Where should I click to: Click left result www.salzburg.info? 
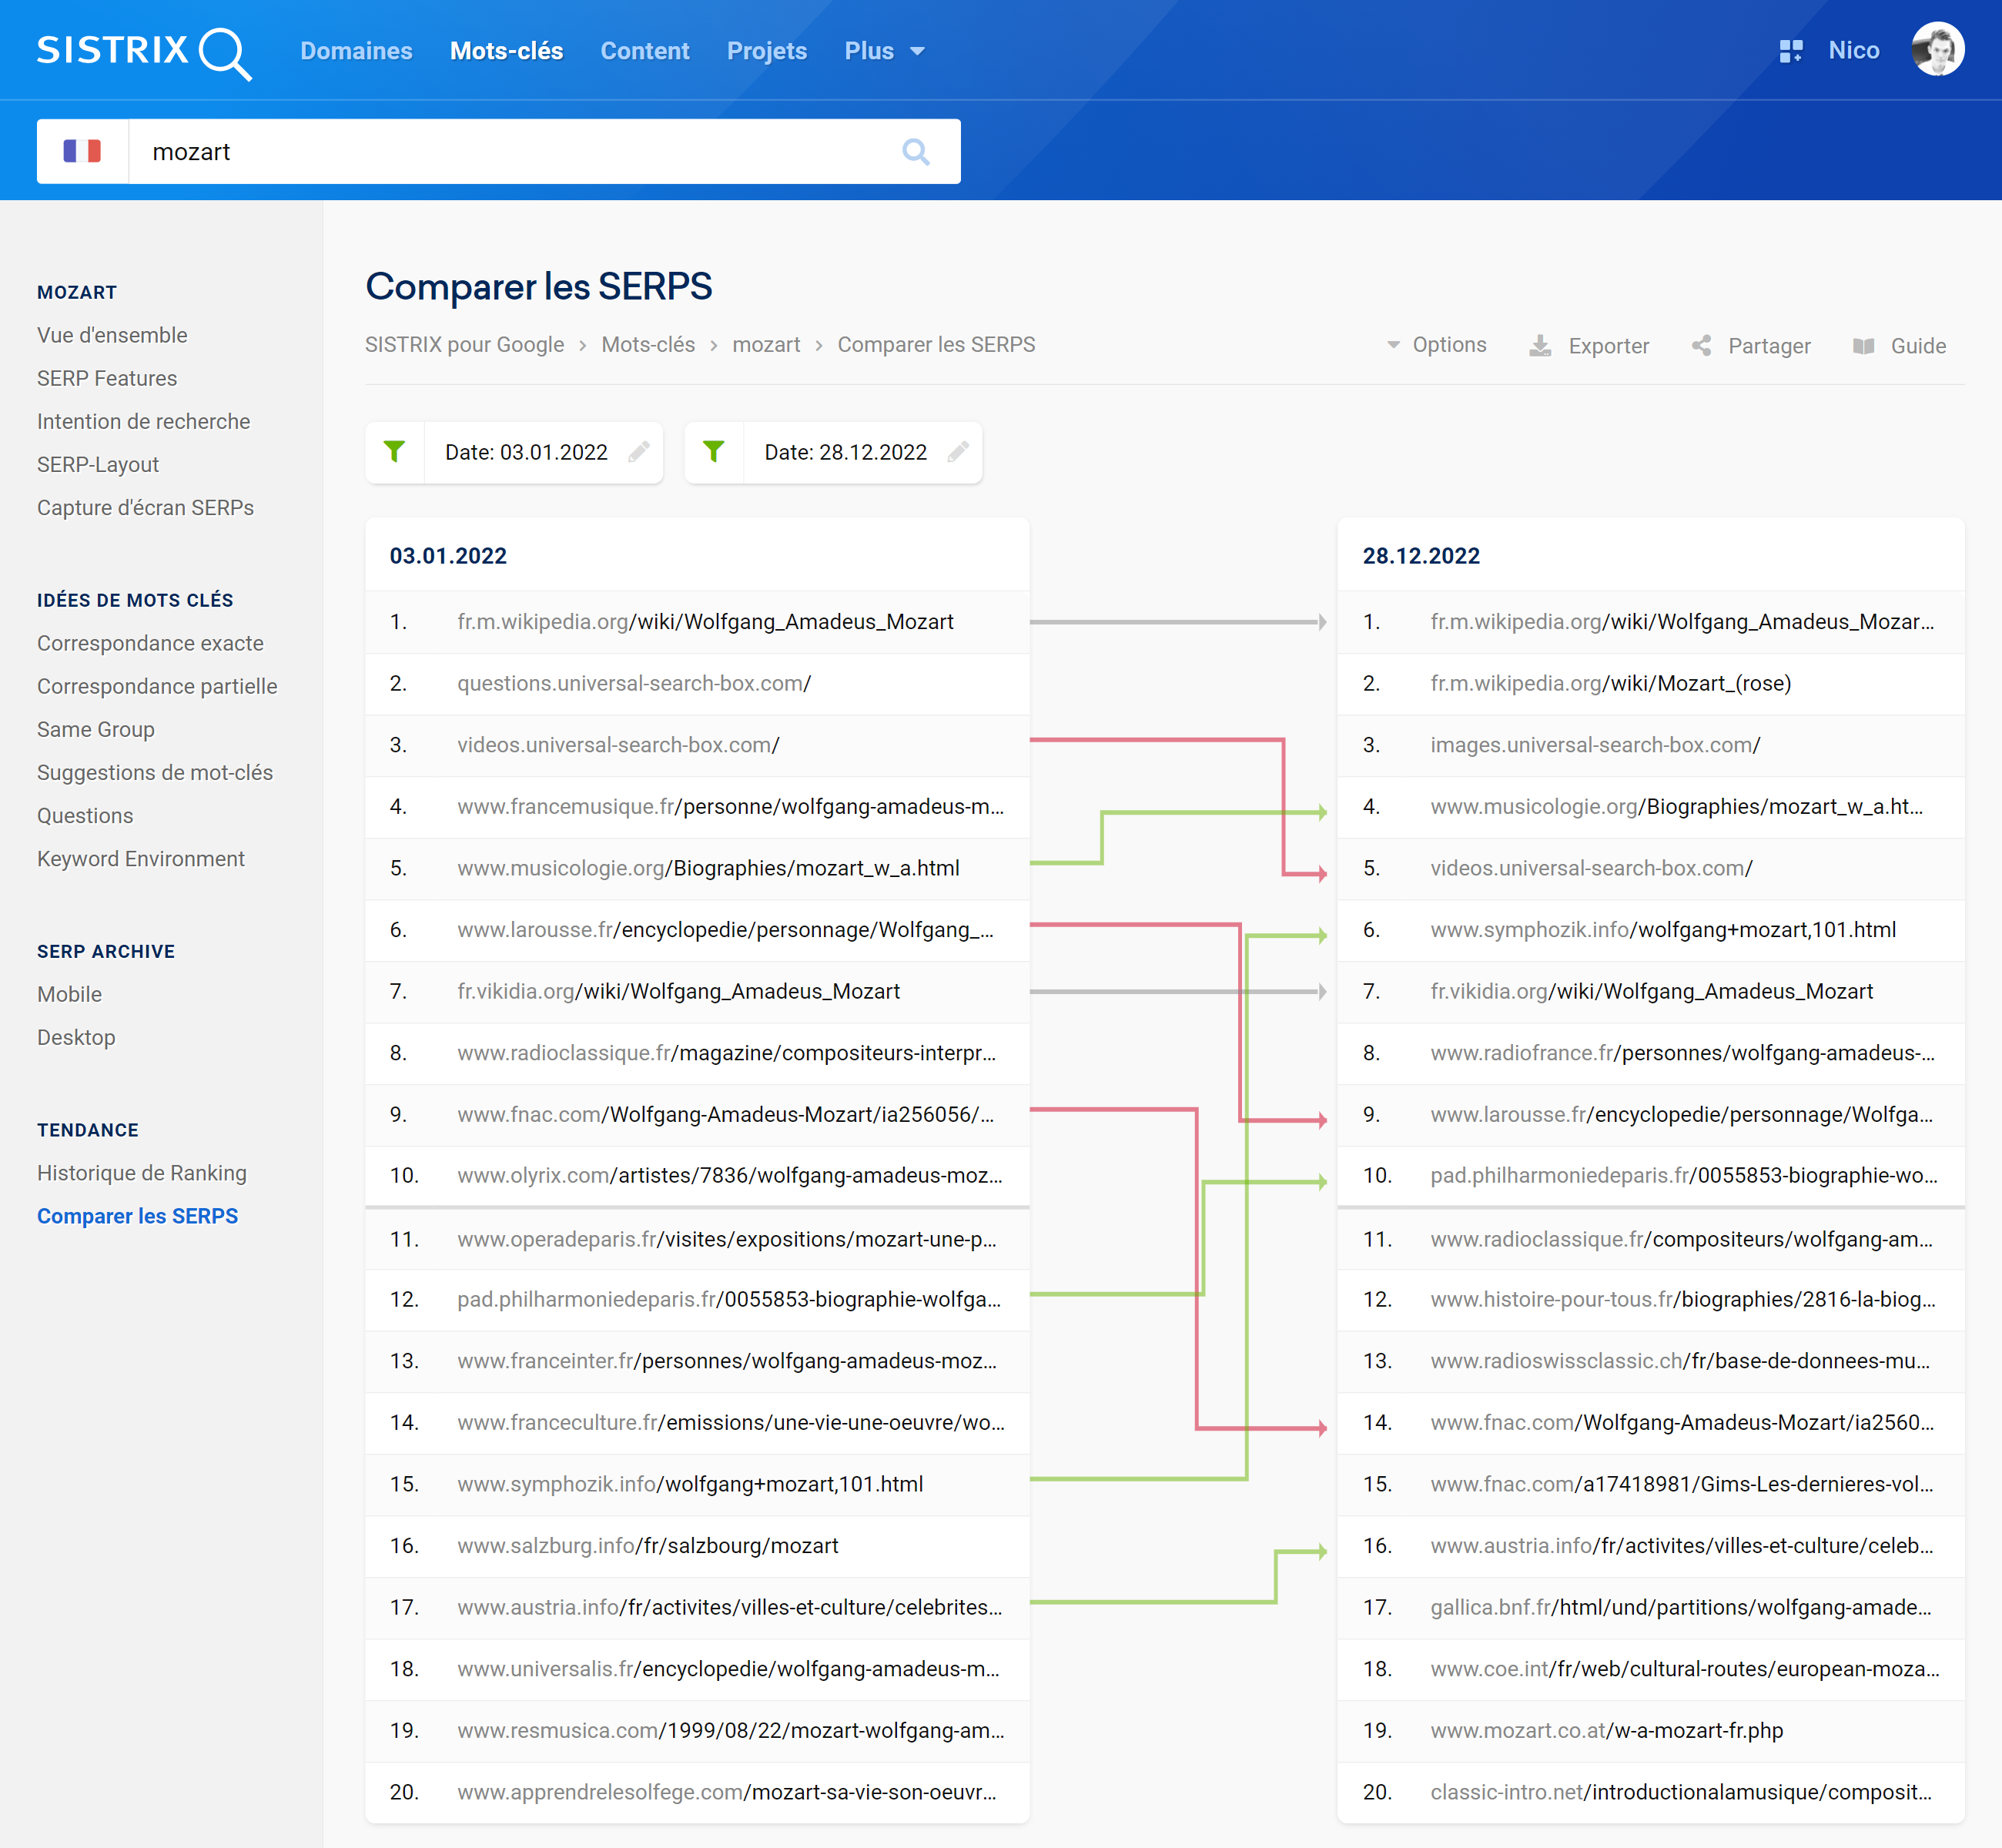coord(647,1545)
